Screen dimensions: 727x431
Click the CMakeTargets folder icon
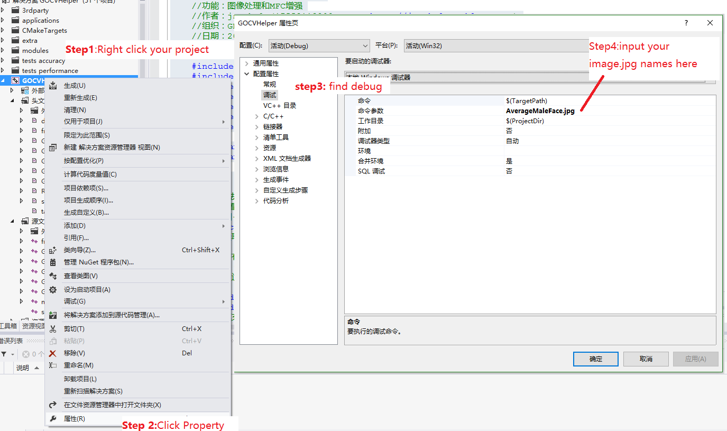[x=15, y=31]
